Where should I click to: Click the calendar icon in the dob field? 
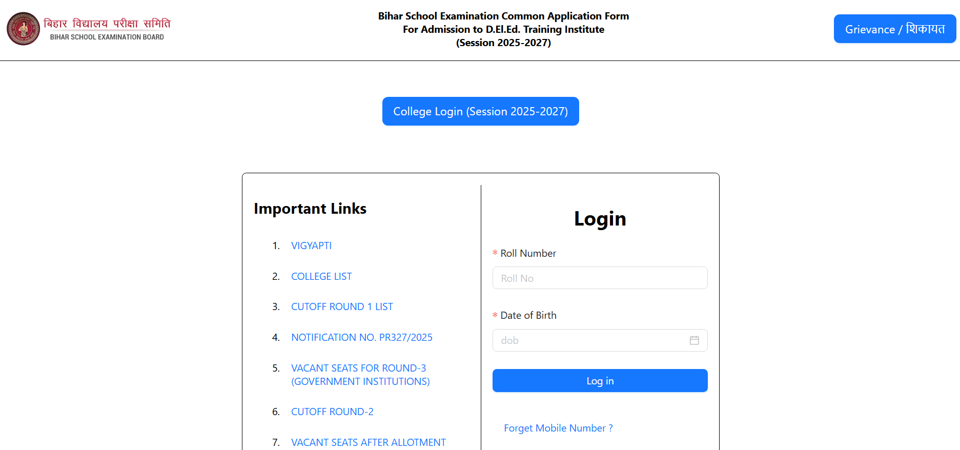(x=694, y=340)
